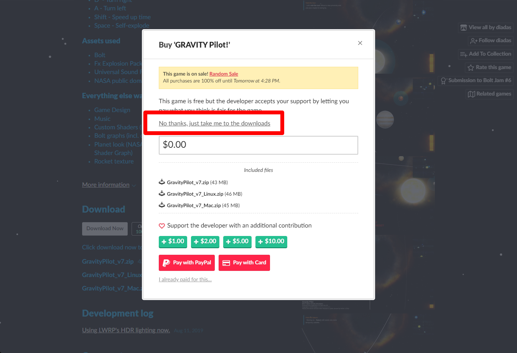This screenshot has width=517, height=353.
Task: Open Related games
Action: tap(489, 94)
